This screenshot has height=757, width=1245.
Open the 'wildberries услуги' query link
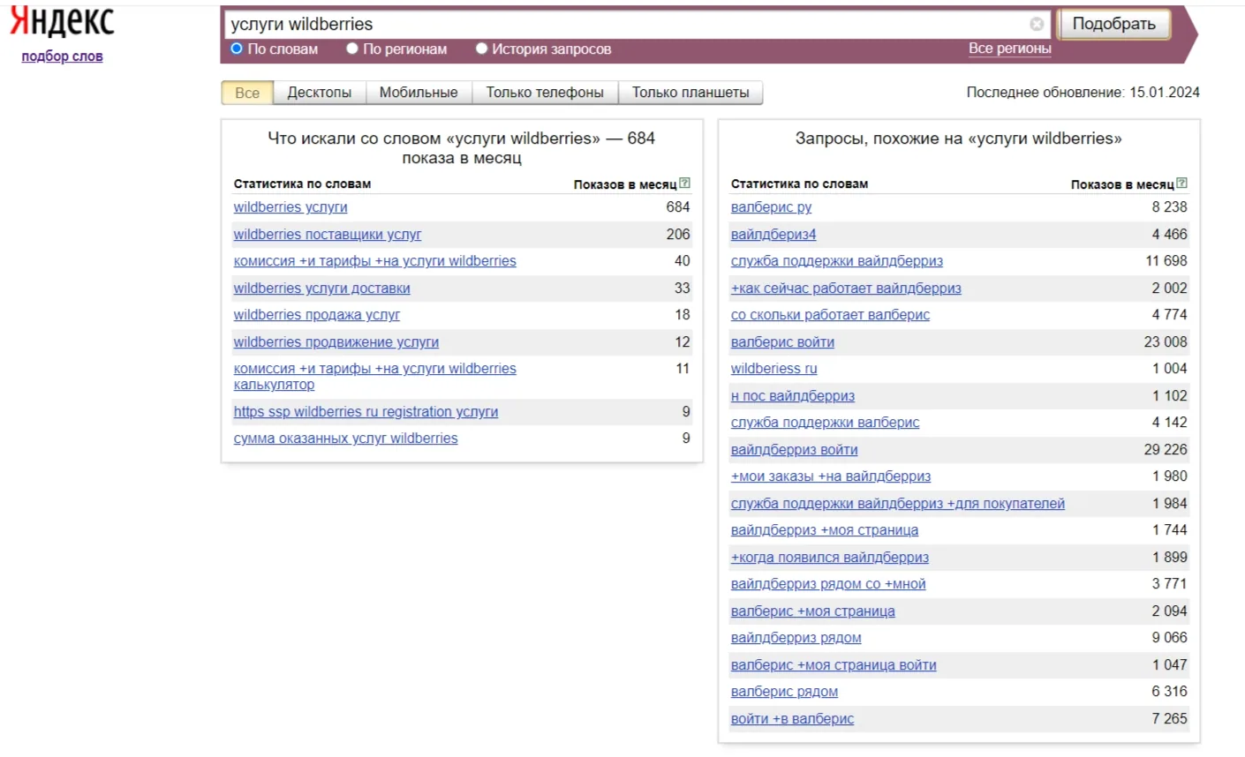tap(290, 207)
